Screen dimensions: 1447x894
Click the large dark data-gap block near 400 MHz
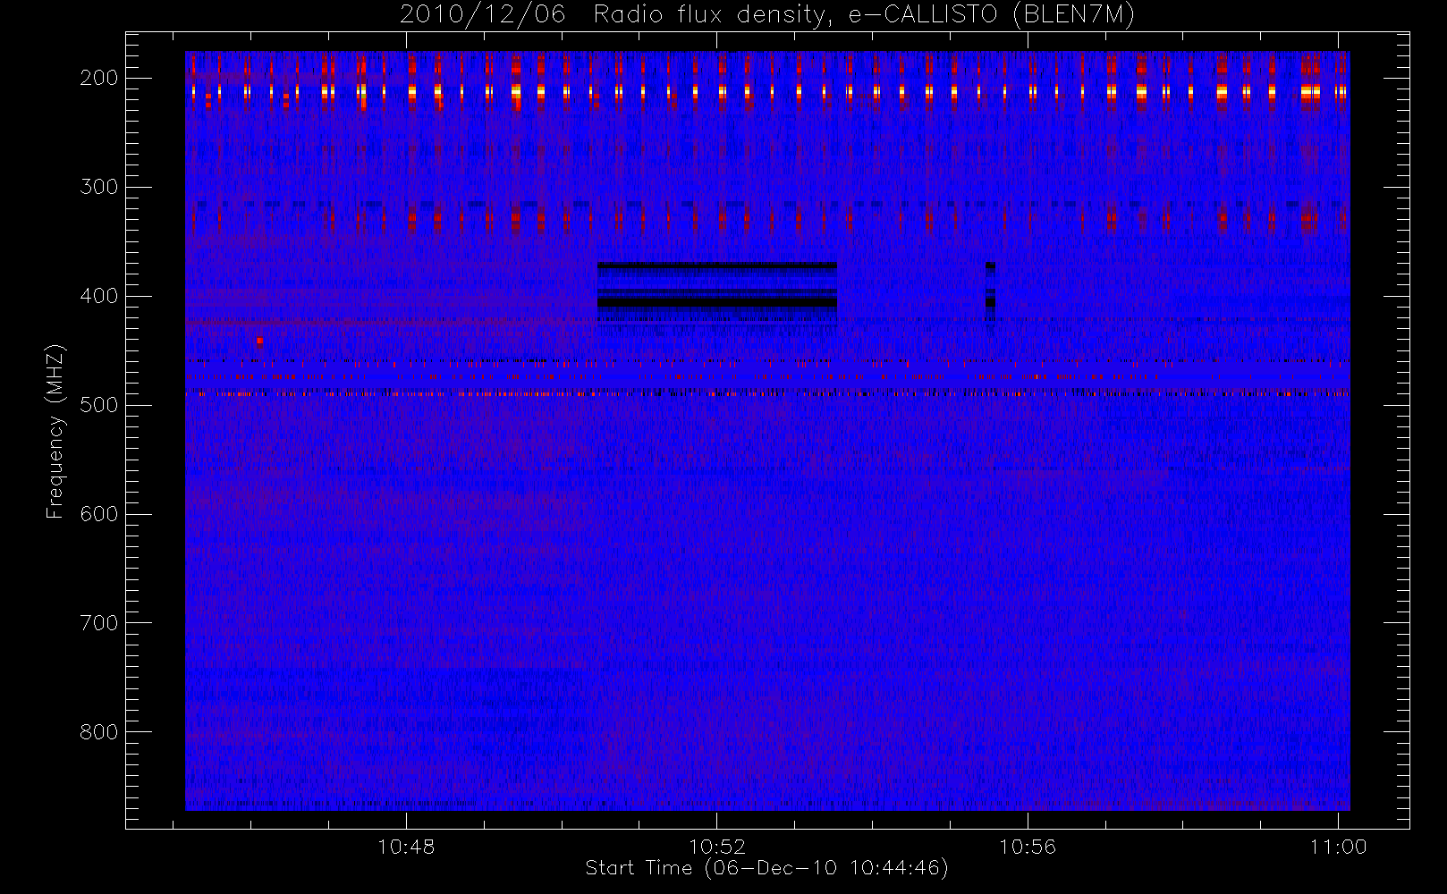click(717, 291)
